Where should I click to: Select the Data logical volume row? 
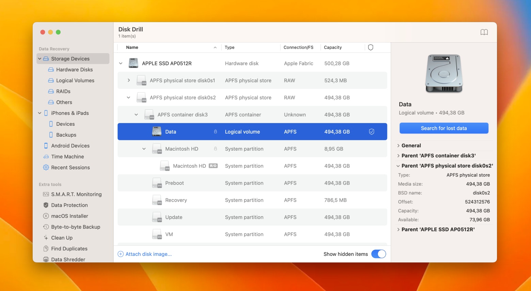point(252,132)
